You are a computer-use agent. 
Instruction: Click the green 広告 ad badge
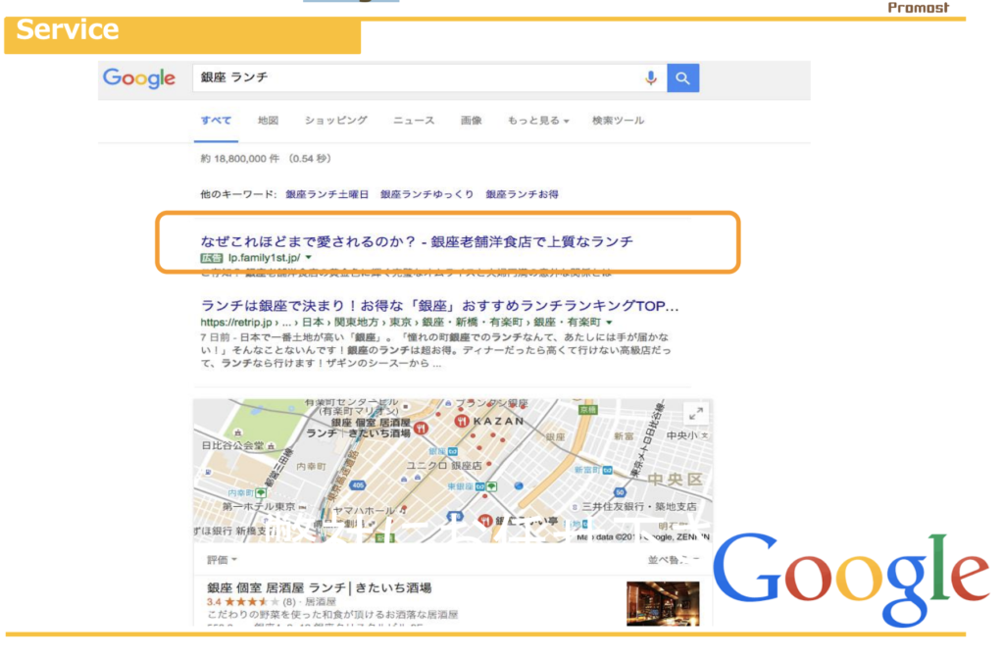pos(211,257)
